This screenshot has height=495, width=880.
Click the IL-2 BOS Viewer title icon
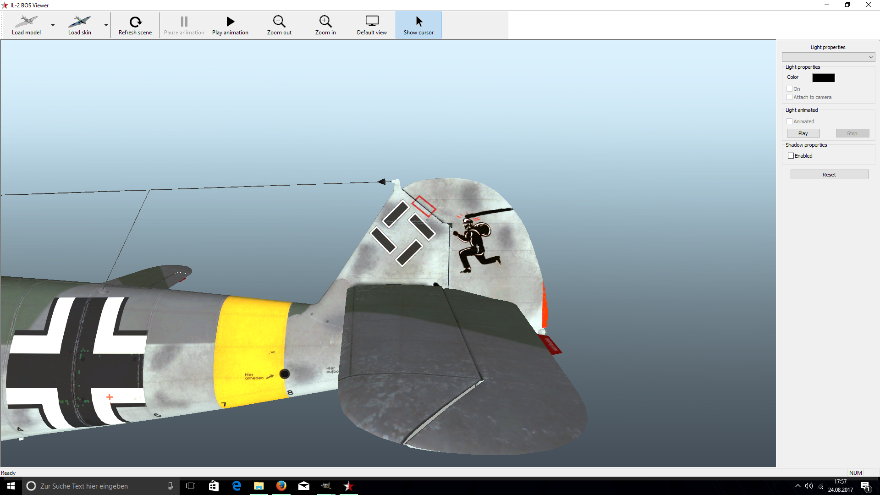point(5,5)
